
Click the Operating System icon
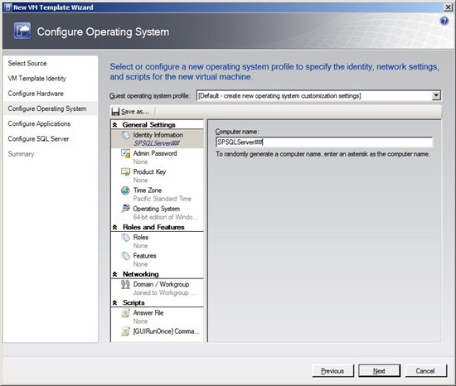125,209
